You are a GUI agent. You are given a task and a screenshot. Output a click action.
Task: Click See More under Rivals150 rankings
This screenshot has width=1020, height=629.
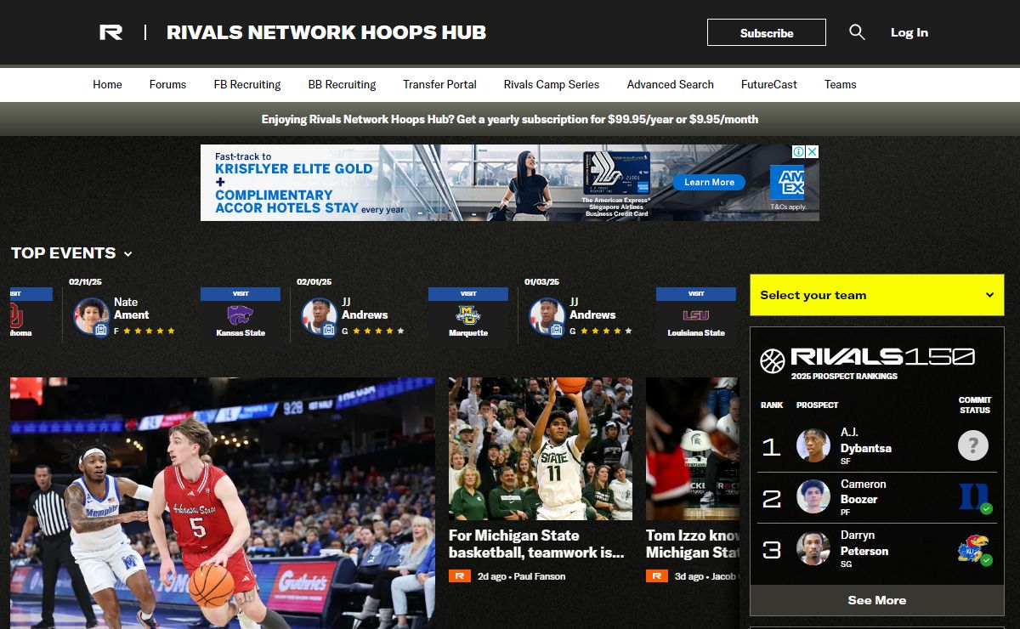click(877, 600)
